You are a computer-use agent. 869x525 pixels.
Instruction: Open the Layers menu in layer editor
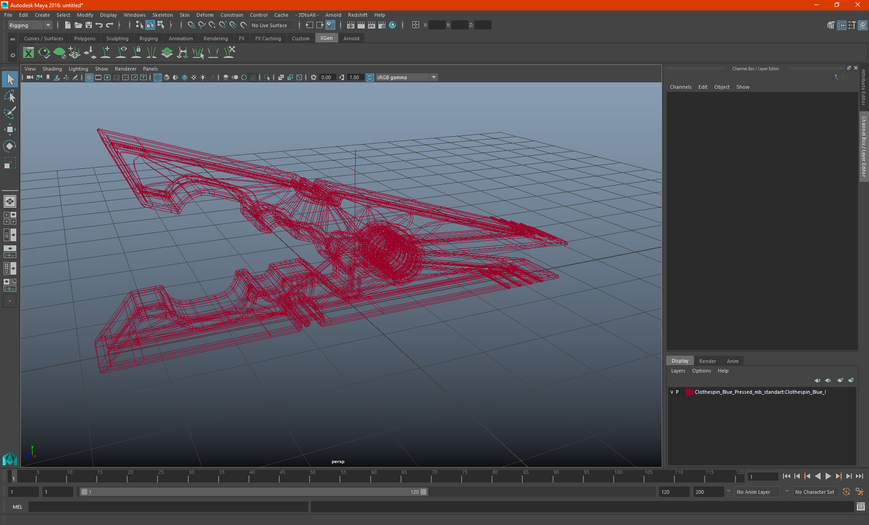[x=678, y=371]
